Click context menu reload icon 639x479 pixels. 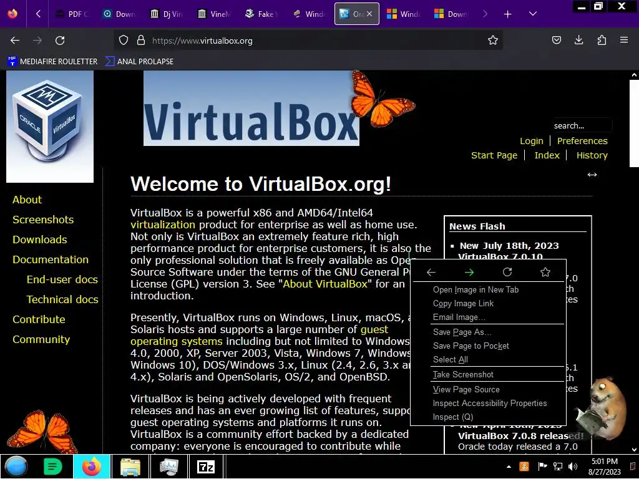[507, 272]
